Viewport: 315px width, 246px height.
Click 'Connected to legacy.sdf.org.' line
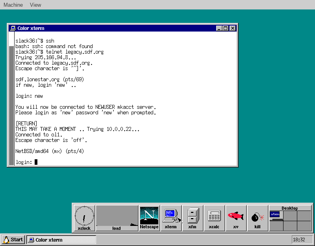(x=54, y=63)
